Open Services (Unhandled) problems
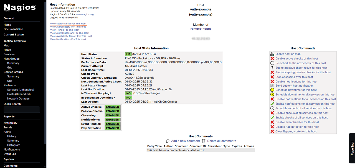The width and height of the screenshot is (355, 168). click(21, 90)
